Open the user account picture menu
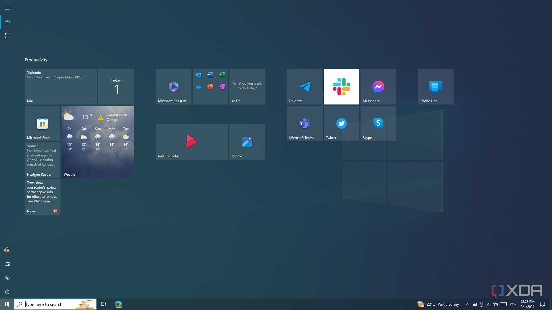552x310 pixels. [7, 250]
